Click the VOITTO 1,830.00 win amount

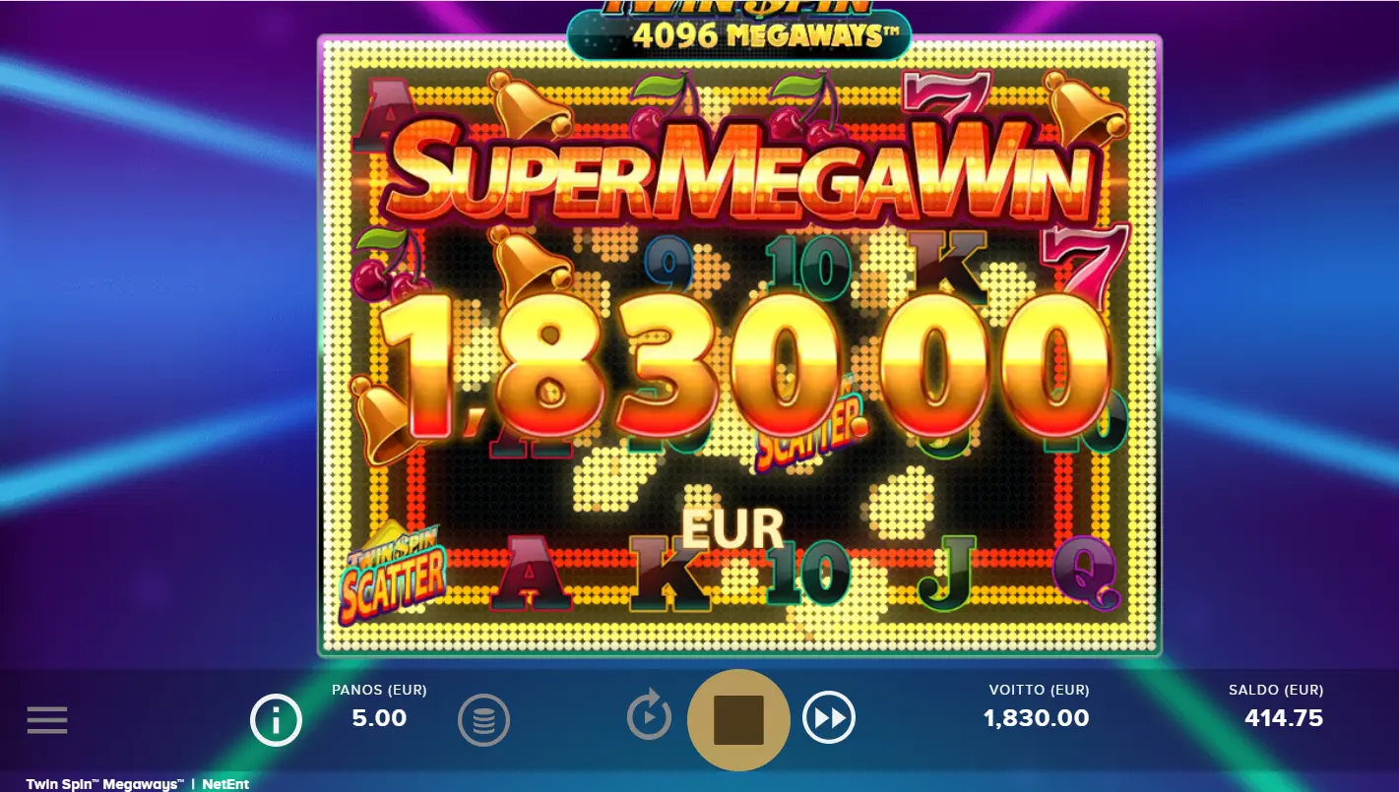pos(1037,718)
